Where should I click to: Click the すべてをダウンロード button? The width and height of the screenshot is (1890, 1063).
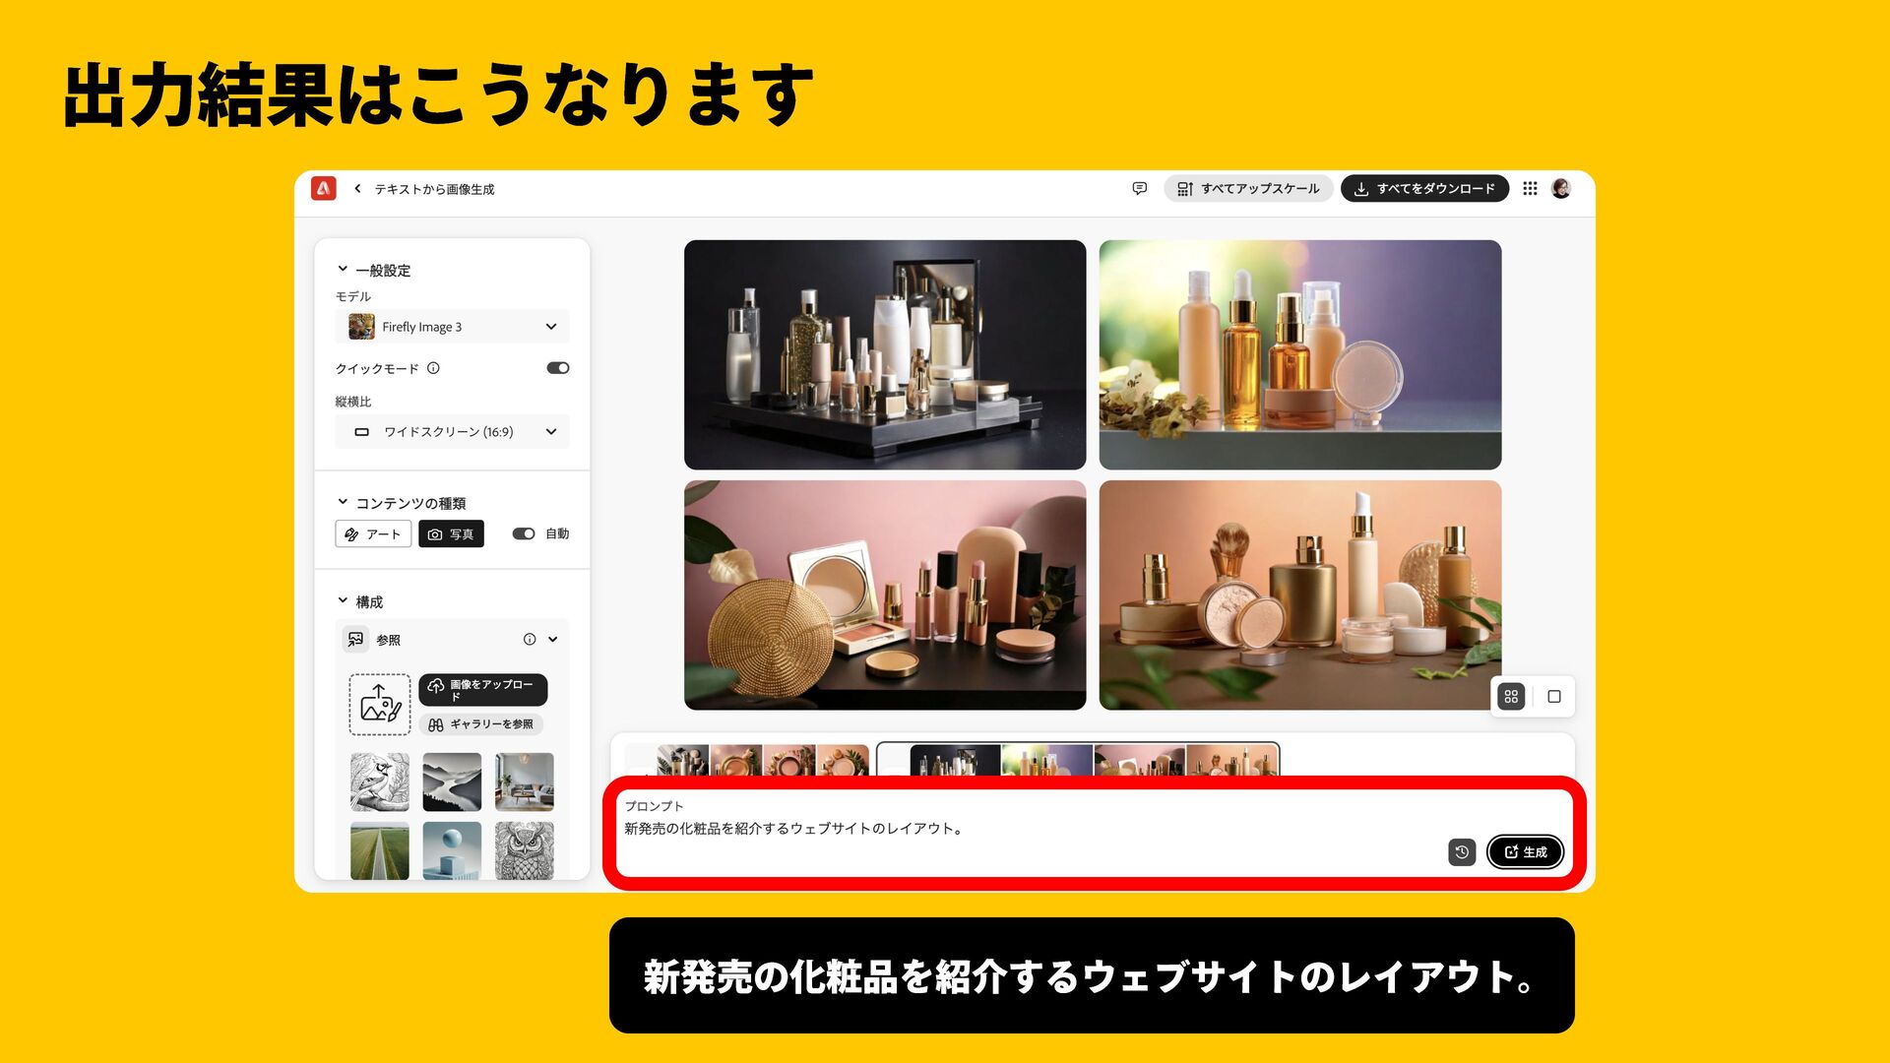(1424, 188)
